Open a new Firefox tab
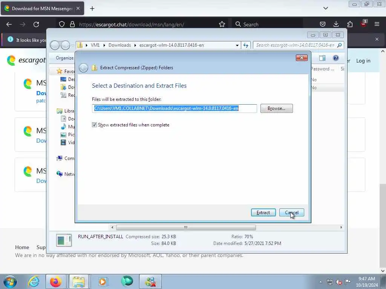The height and width of the screenshot is (289, 386). (92, 9)
